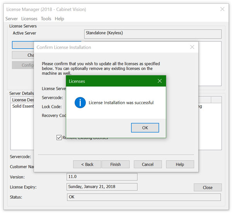Image resolution: width=232 pixels, height=213 pixels.
Task: Open the Licenses menu in License Manager
Action: click(29, 19)
